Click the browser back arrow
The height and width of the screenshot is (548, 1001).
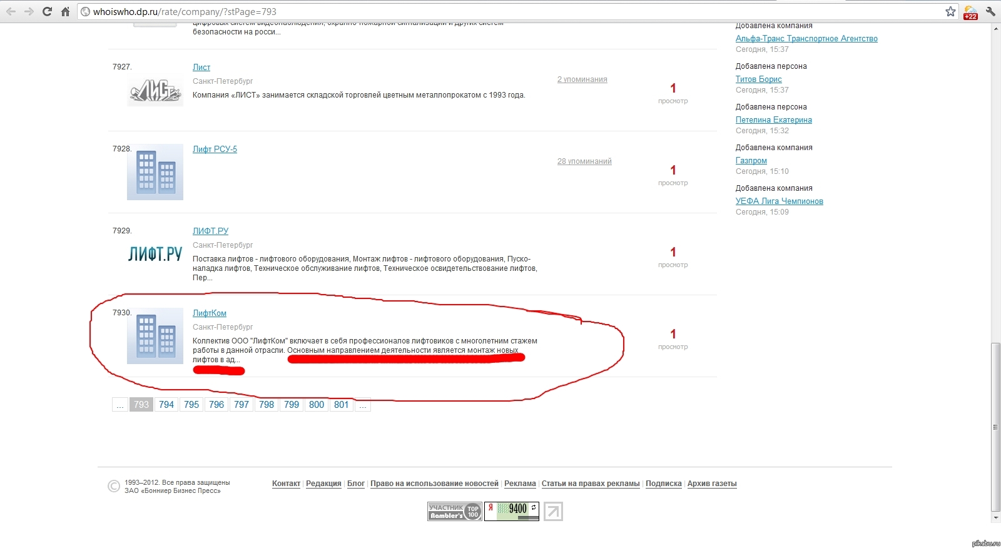[x=11, y=11]
